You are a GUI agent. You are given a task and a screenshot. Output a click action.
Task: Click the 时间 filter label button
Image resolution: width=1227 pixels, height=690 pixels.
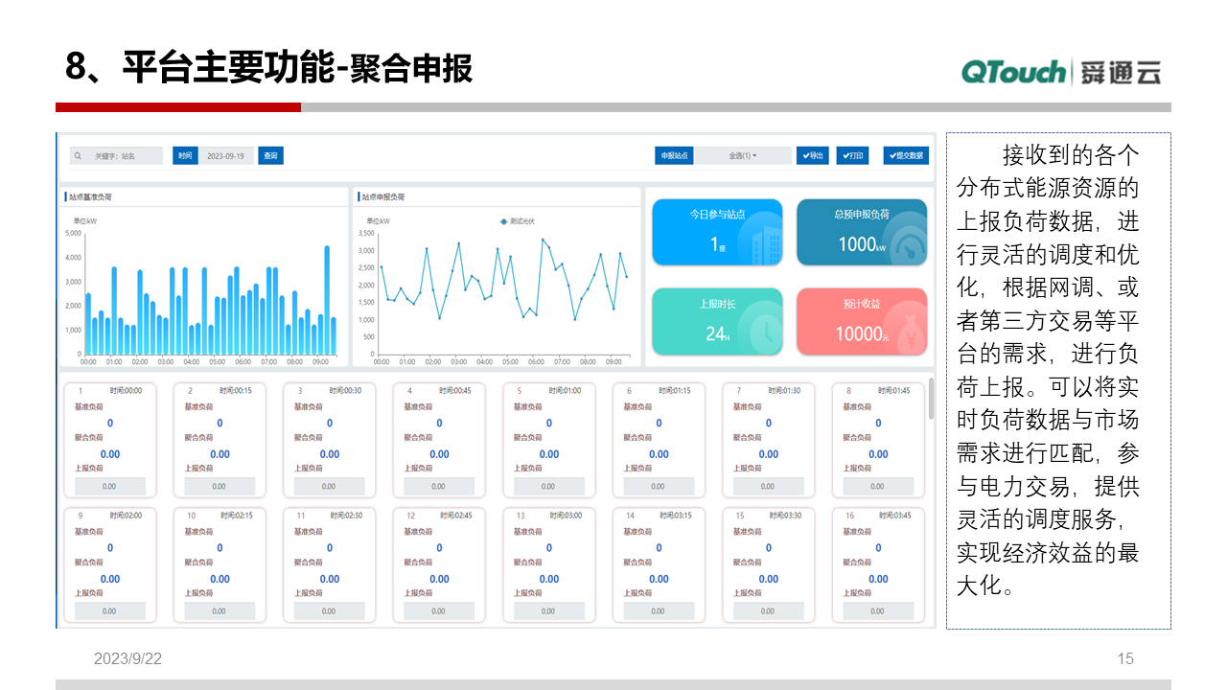pos(184,155)
